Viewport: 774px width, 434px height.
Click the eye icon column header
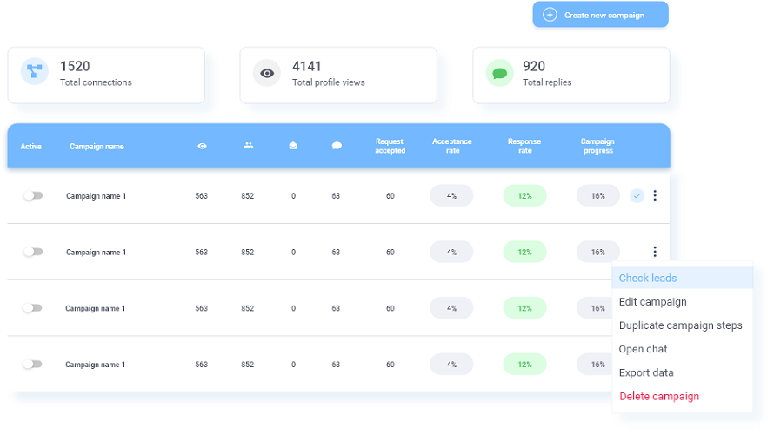[x=202, y=146]
